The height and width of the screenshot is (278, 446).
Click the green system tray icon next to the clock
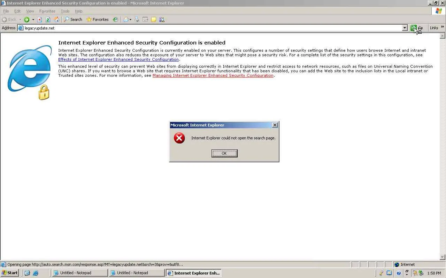[421, 273]
